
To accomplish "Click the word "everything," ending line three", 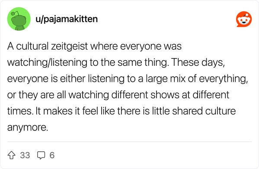I will pyautogui.click(x=224, y=79).
